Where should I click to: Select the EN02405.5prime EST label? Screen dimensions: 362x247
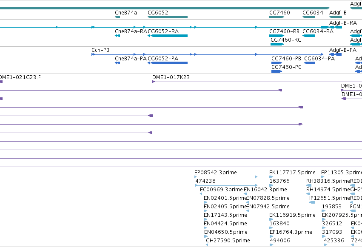point(225,207)
